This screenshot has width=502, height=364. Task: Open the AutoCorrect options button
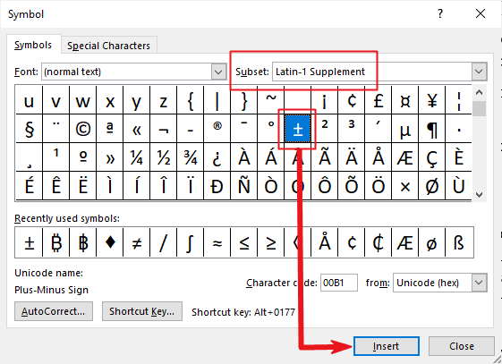pyautogui.click(x=54, y=311)
